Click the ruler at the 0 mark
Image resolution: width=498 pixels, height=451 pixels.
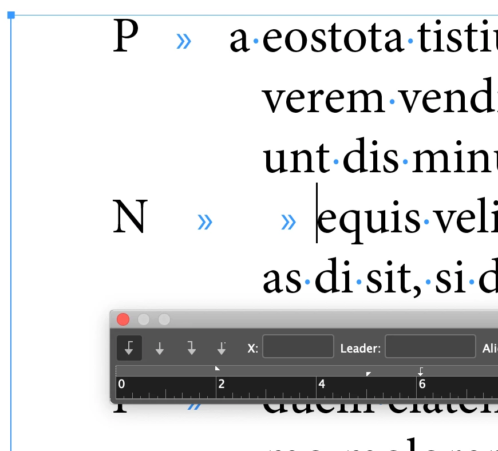pos(121,384)
